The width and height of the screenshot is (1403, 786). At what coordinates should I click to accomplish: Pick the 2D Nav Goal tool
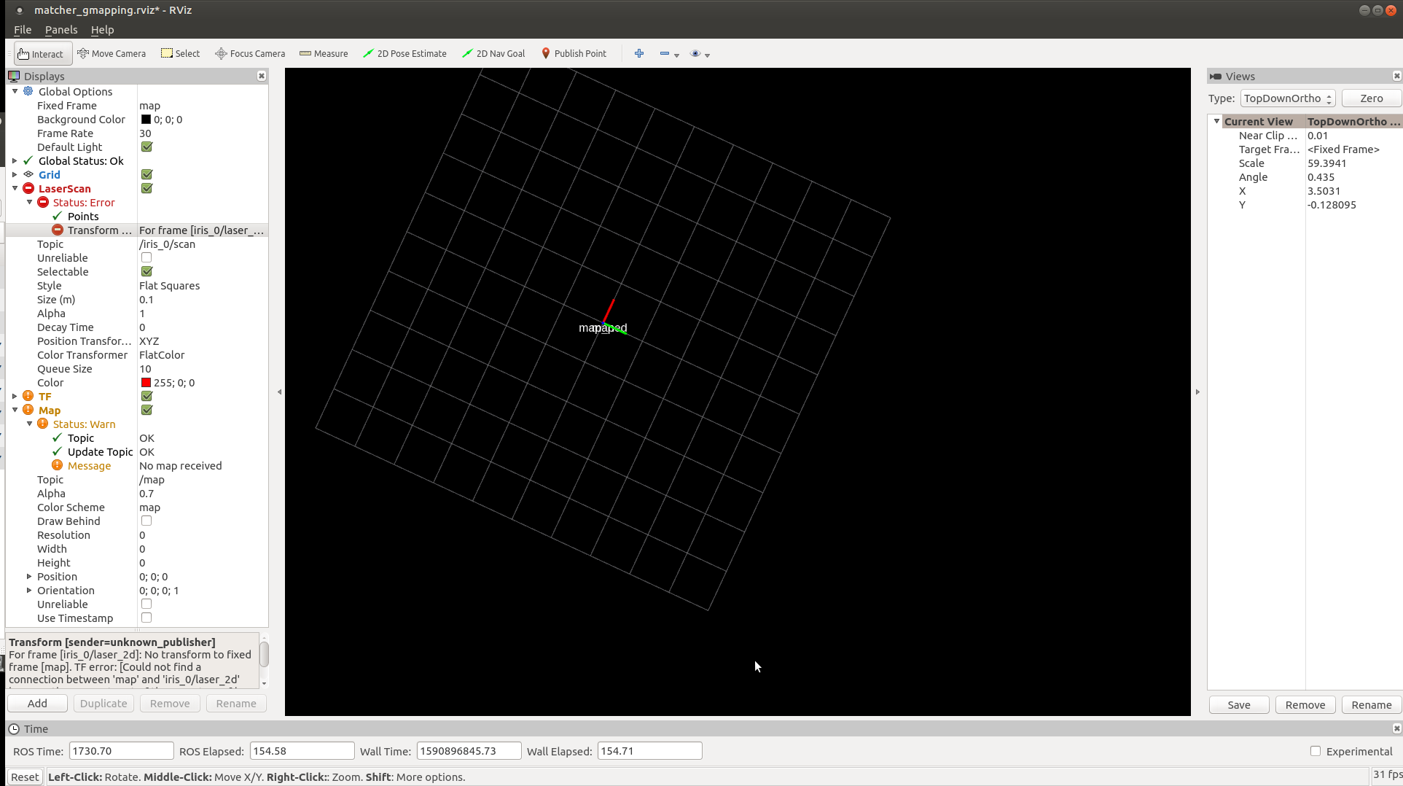(x=493, y=53)
